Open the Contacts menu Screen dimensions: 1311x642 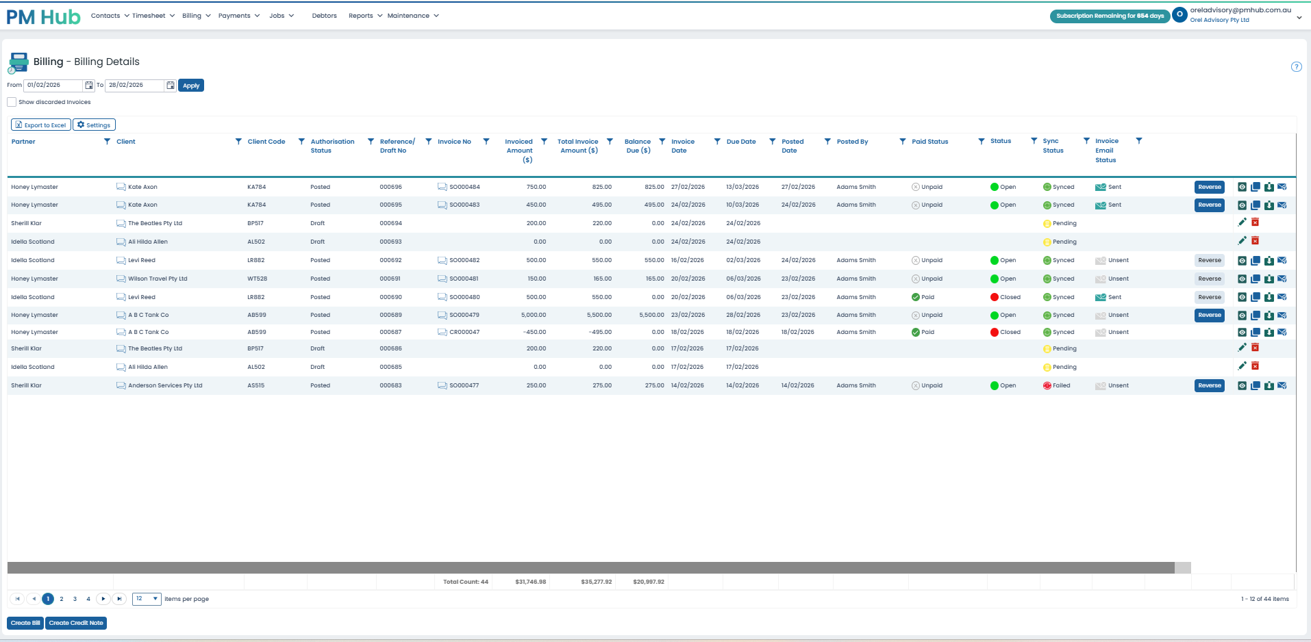pyautogui.click(x=110, y=16)
